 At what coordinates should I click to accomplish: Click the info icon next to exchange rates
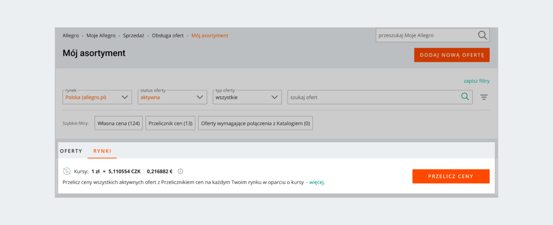point(180,171)
